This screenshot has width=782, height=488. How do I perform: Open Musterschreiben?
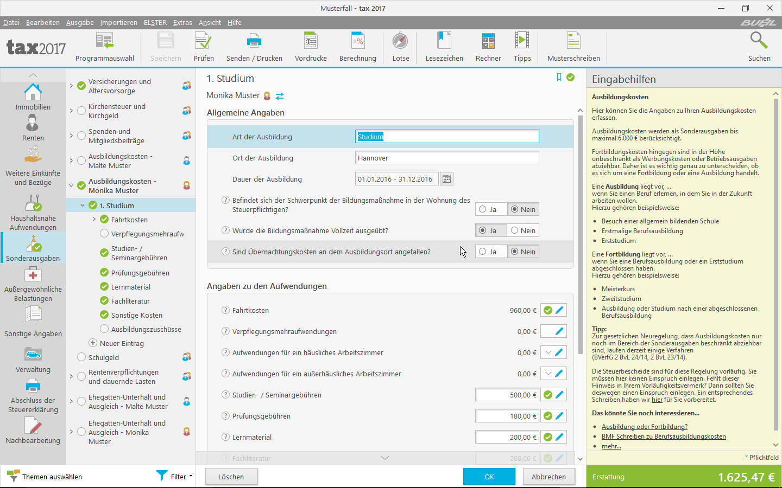(x=572, y=47)
